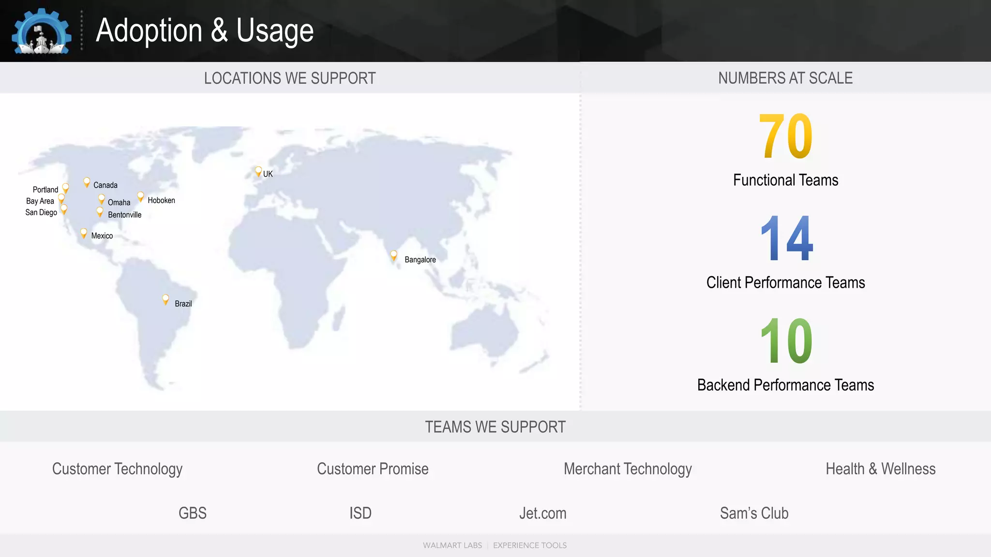Click the 'Customer Promise' team name
Screen dimensions: 991x557
coord(373,469)
